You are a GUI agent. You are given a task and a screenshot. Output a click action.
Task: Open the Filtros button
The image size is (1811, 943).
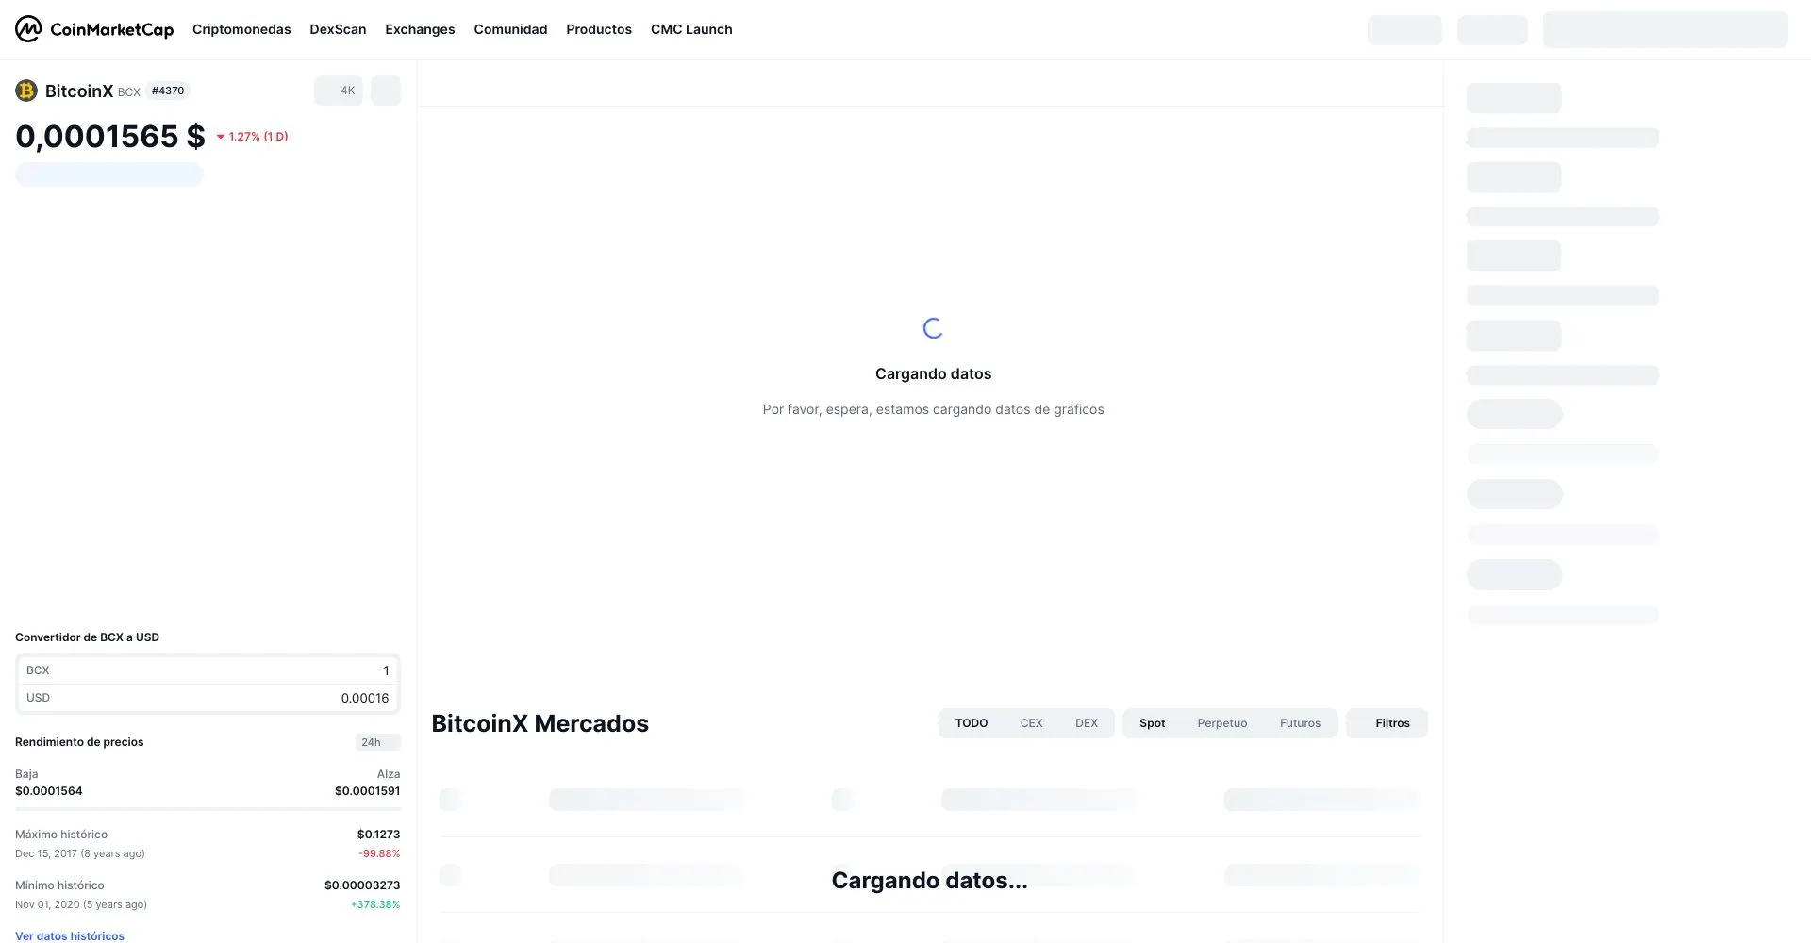coord(1387,723)
